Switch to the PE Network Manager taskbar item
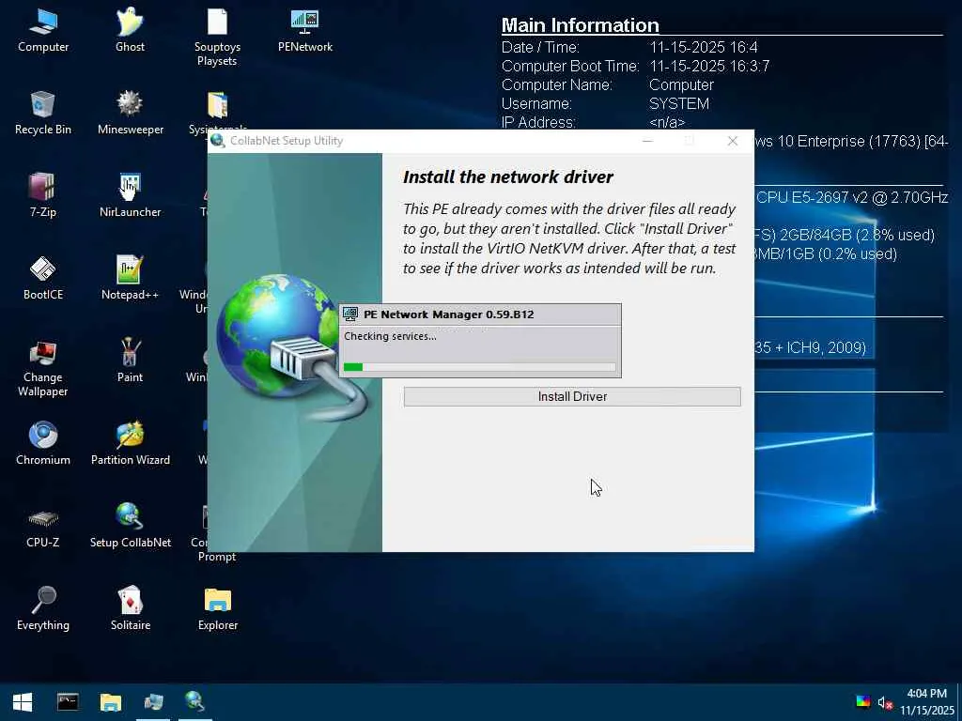Screen dimensions: 962x721 pos(153,702)
